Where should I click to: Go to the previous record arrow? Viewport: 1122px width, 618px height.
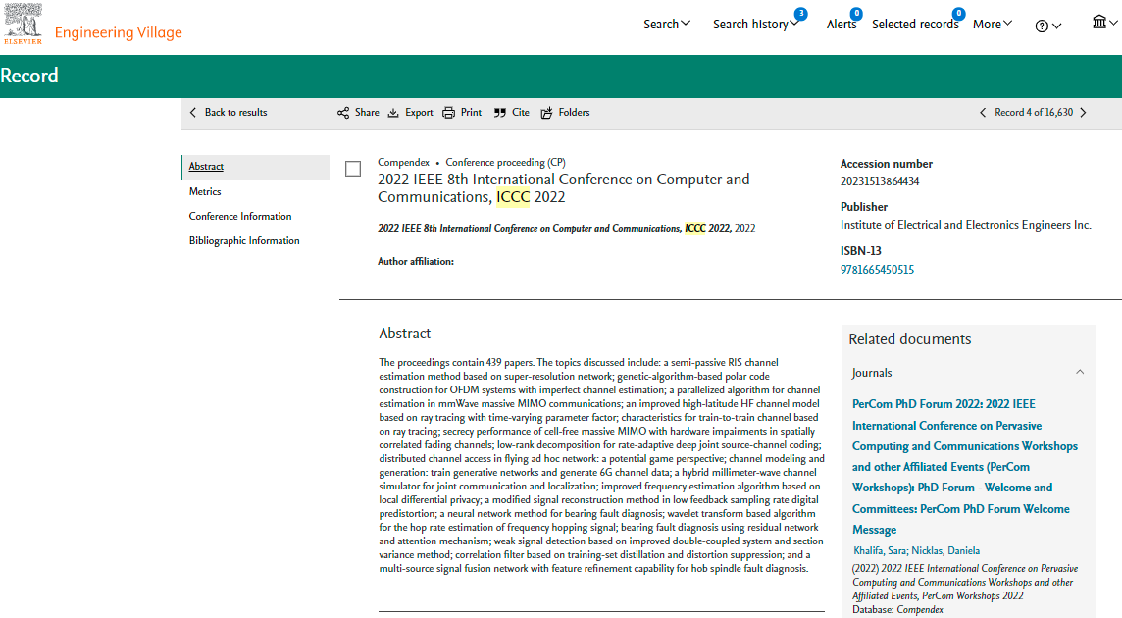pyautogui.click(x=983, y=113)
